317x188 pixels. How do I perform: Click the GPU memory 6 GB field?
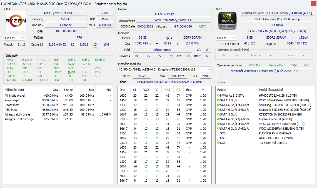249,37
